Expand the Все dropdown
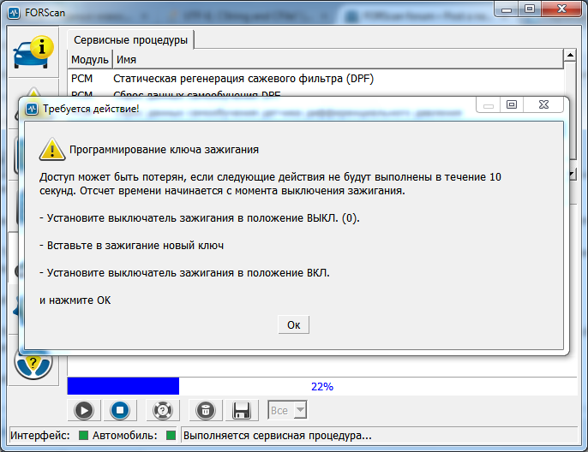The image size is (588, 452). 299,410
